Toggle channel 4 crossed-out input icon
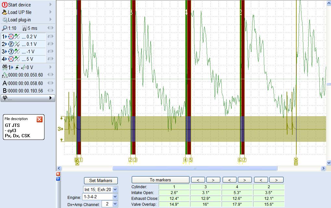 (x=11, y=59)
